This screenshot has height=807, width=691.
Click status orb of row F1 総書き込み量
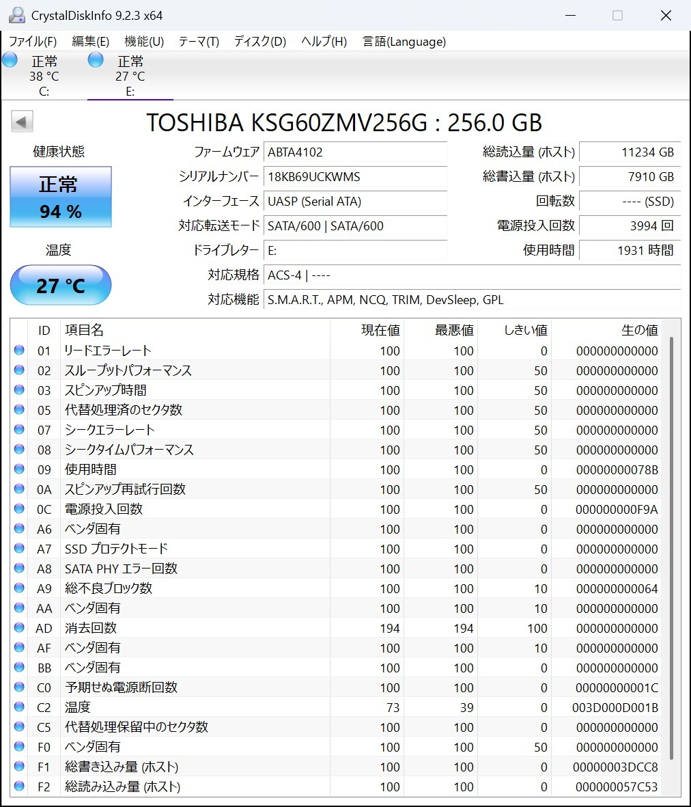coord(20,766)
